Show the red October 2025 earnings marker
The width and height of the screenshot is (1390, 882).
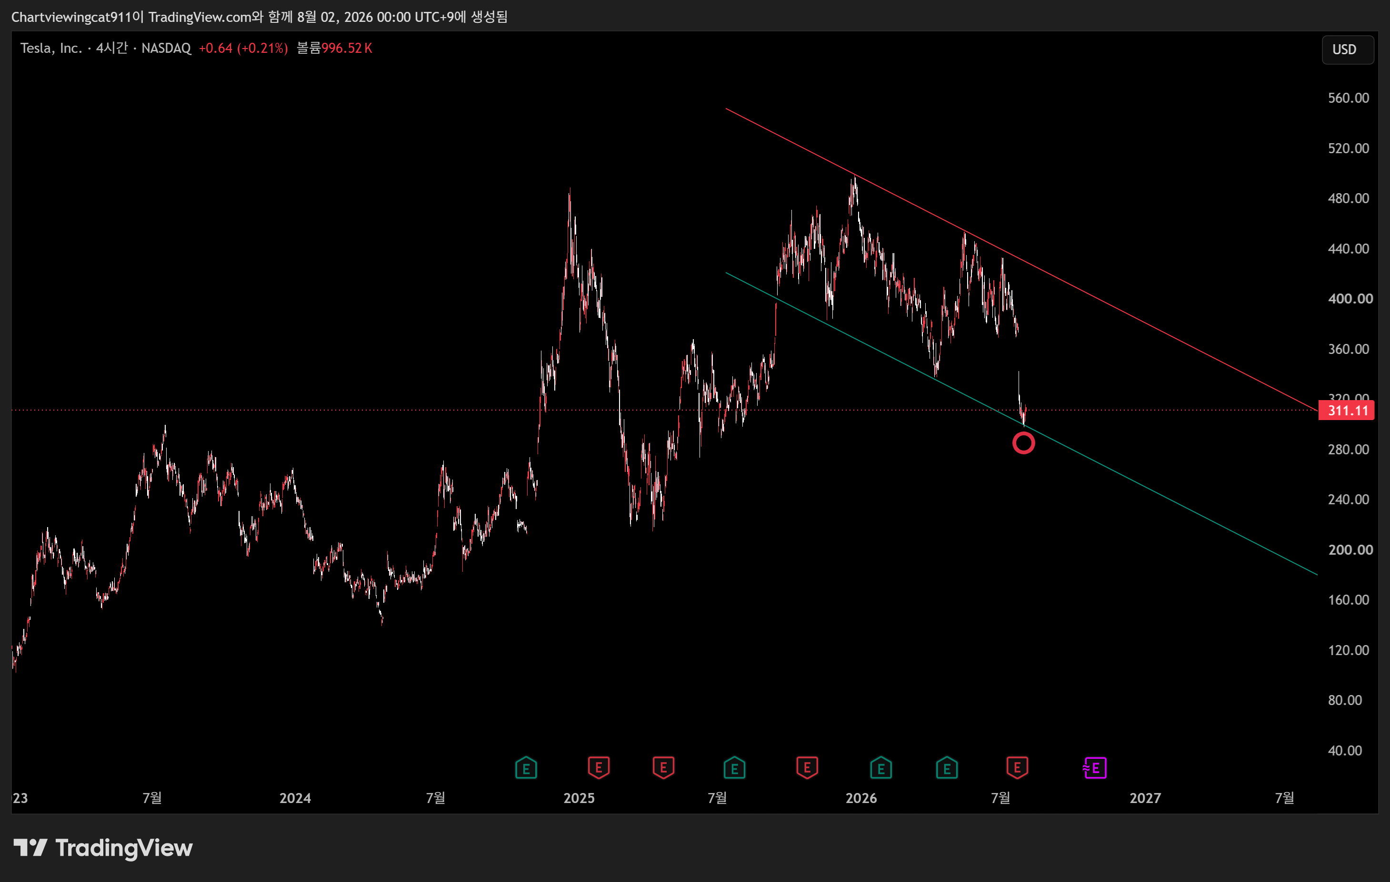click(807, 768)
